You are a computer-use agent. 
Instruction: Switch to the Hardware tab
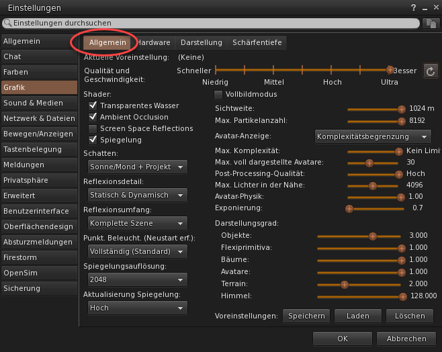point(154,42)
